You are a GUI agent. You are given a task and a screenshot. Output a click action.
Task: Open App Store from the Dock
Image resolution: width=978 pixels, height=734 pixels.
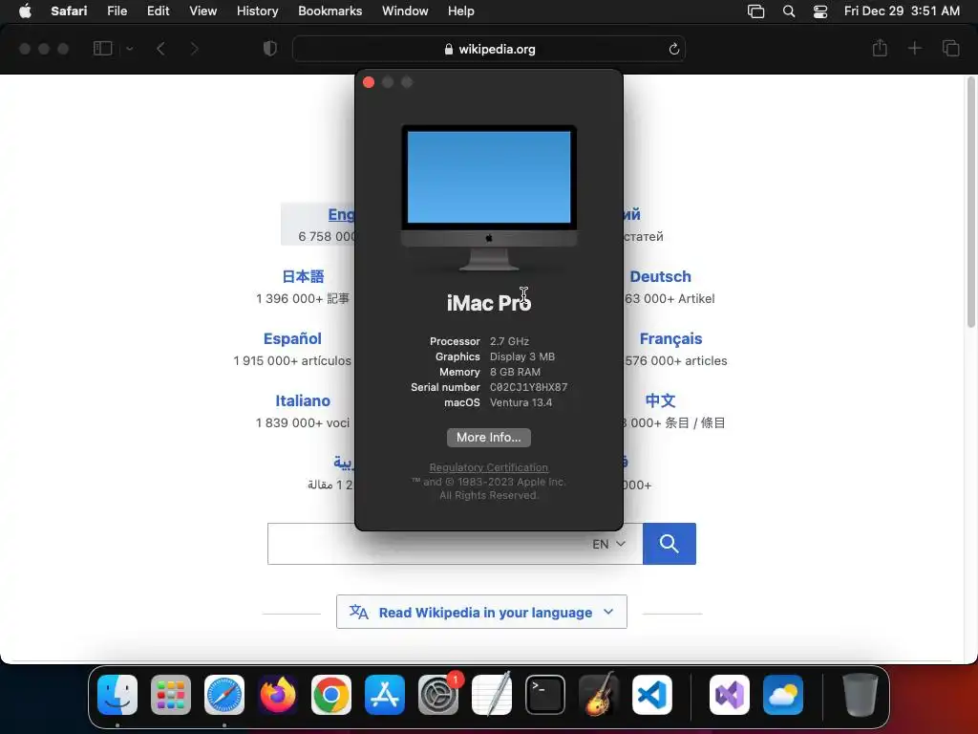coord(385,695)
